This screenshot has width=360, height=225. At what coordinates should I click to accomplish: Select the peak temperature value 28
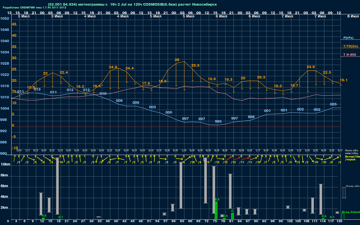(x=177, y=60)
